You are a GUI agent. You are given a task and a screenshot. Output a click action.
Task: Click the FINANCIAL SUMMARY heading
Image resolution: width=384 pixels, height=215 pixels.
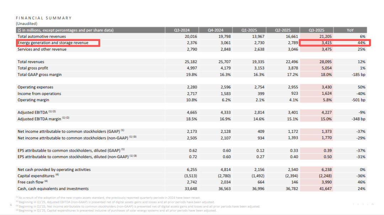(44, 18)
